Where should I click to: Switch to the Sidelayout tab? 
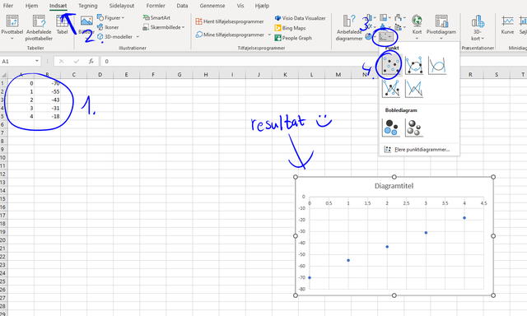(x=122, y=6)
